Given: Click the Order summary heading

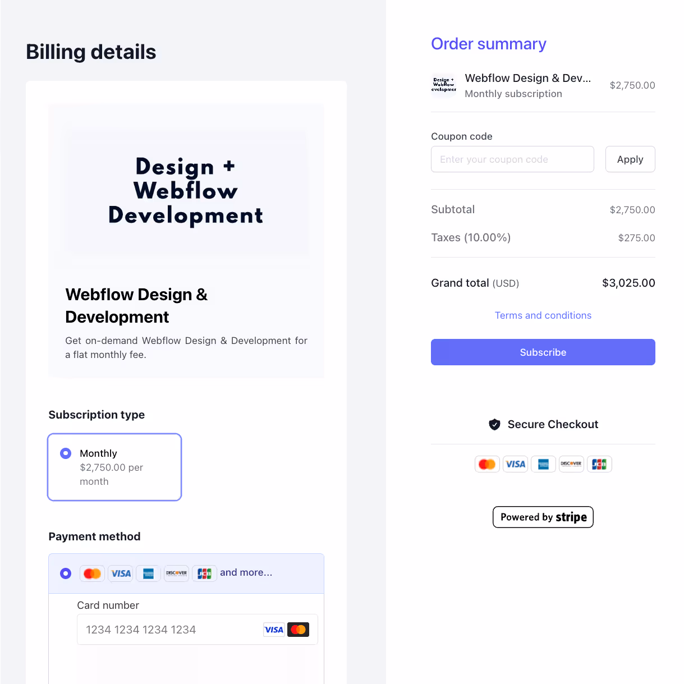Looking at the screenshot, I should [489, 44].
